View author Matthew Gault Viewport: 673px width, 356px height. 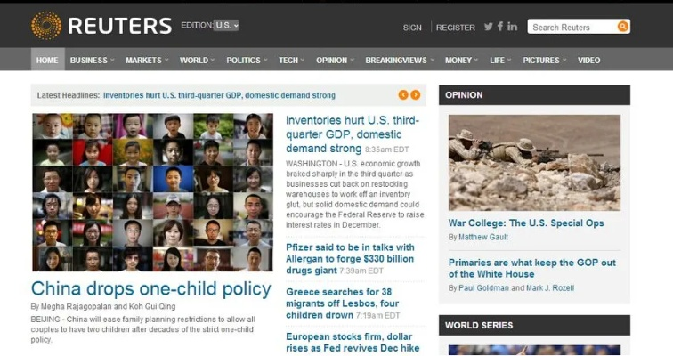point(483,237)
